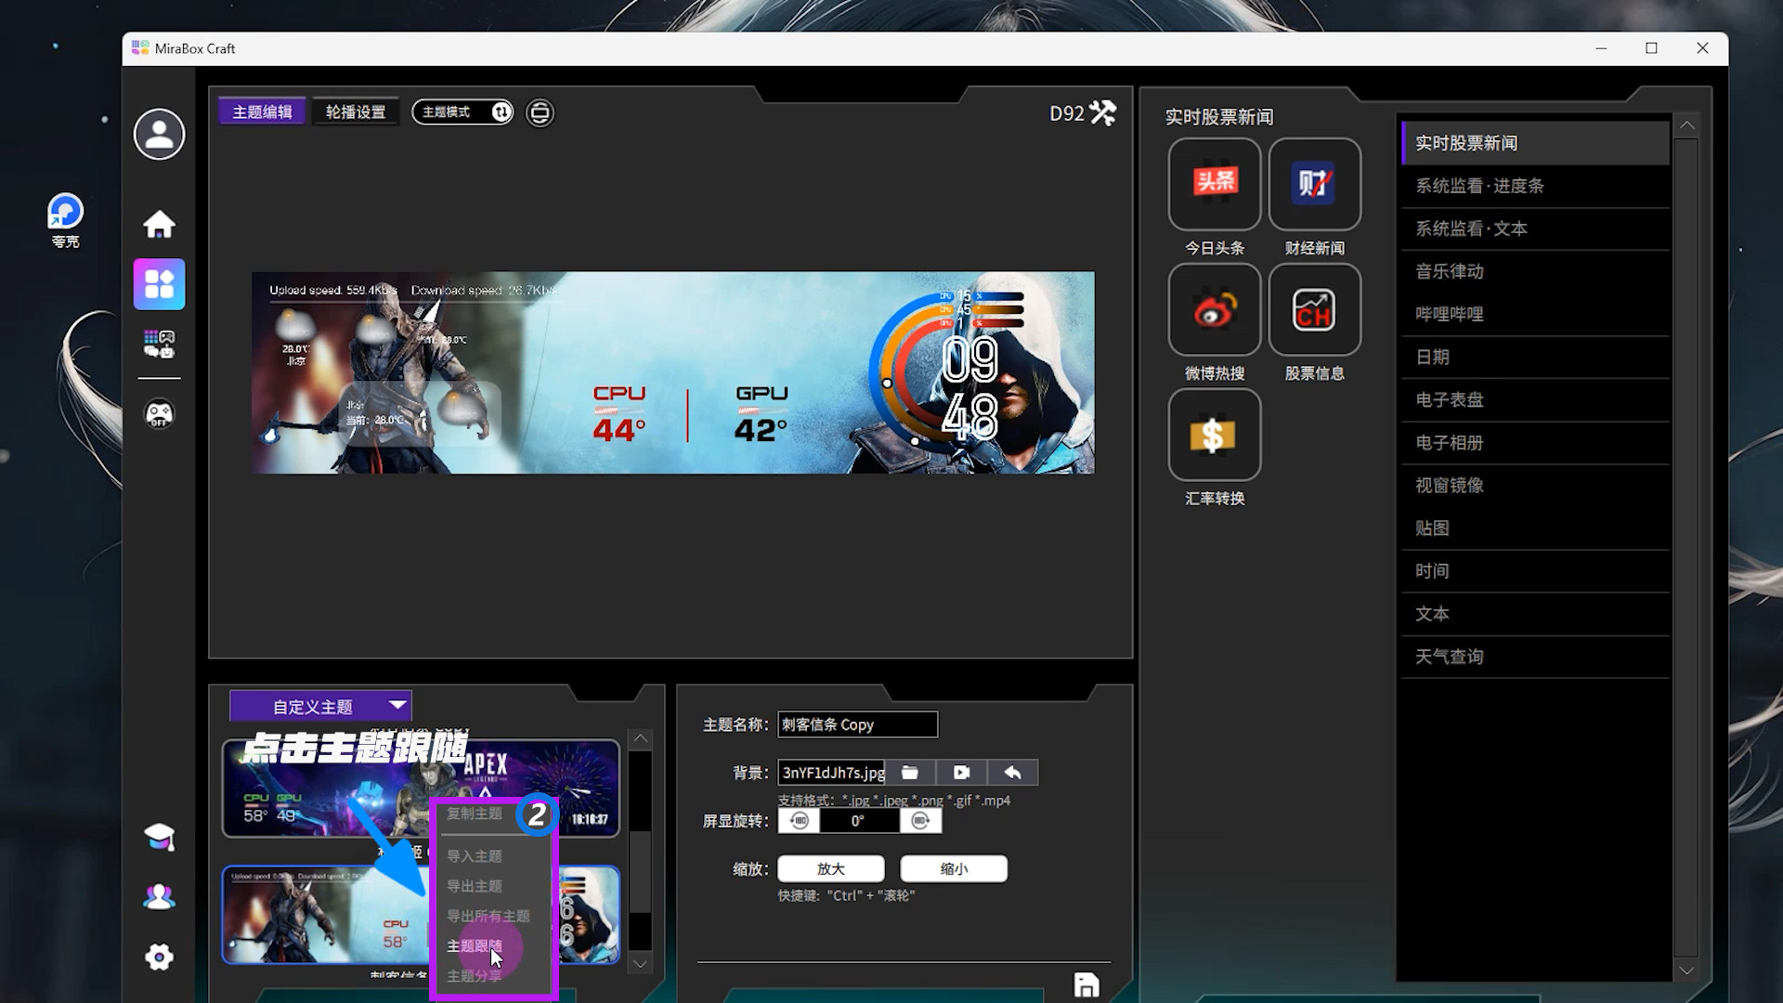1783x1003 pixels.
Task: Expand the 自定义主题 dropdown
Action: [320, 707]
